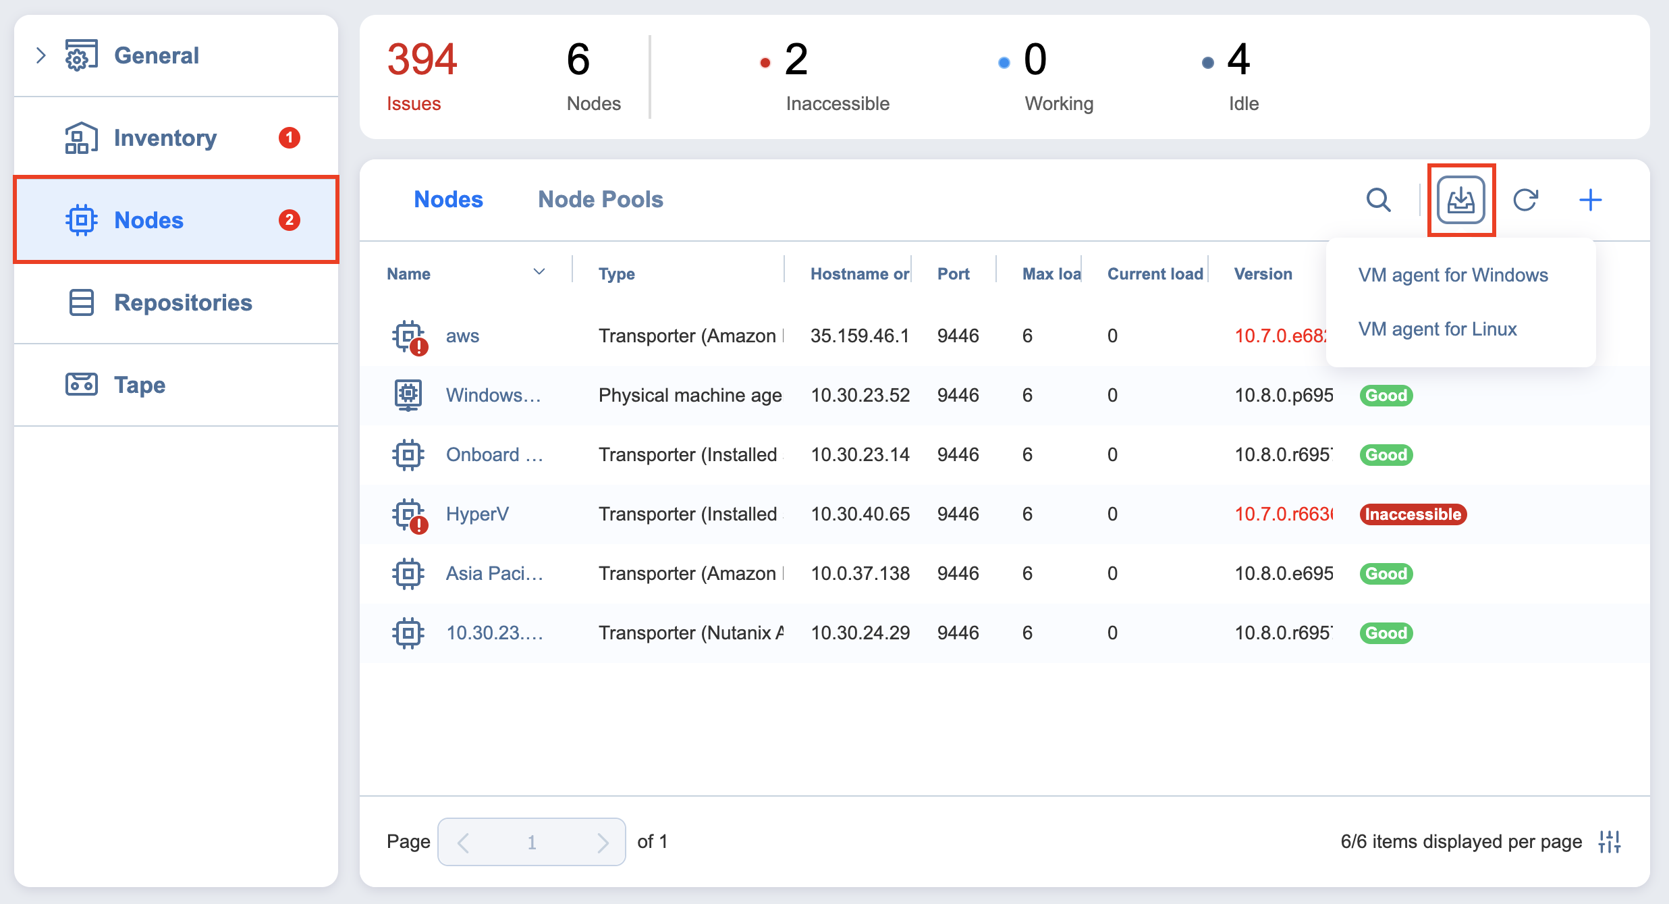Click the plus add node icon
Image resolution: width=1669 pixels, height=904 pixels.
[1590, 200]
